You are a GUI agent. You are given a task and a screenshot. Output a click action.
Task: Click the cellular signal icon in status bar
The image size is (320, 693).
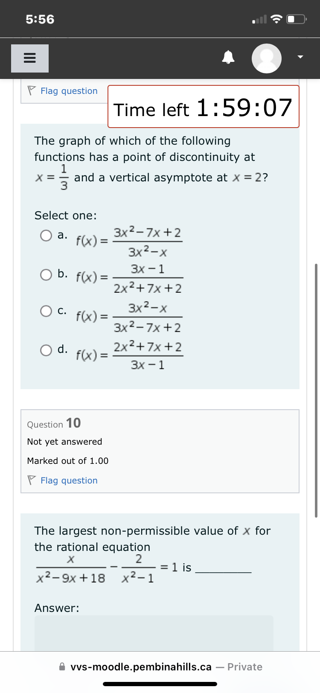pyautogui.click(x=258, y=18)
